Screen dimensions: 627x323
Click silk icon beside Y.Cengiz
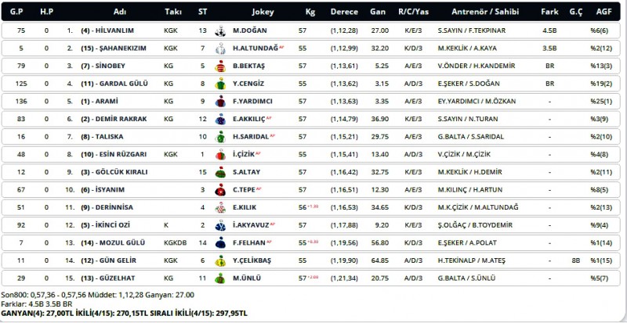[x=227, y=83]
